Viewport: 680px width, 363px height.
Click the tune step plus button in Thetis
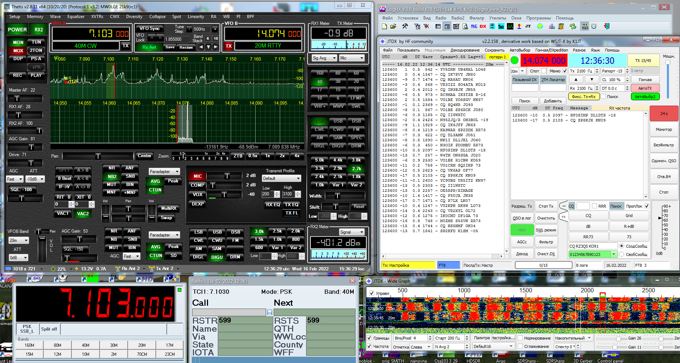click(215, 29)
